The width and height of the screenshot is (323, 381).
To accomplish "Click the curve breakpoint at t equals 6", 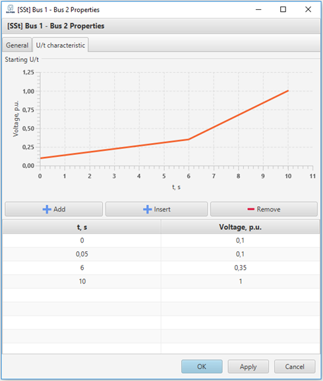I will click(x=189, y=139).
